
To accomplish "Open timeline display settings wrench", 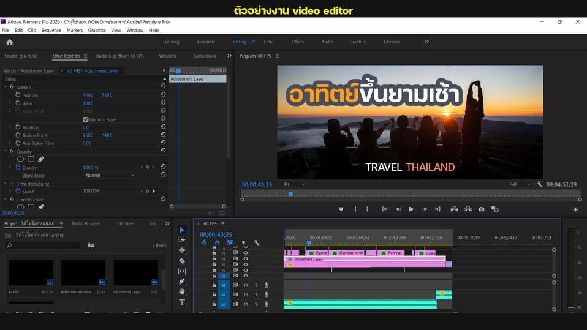I will [257, 242].
